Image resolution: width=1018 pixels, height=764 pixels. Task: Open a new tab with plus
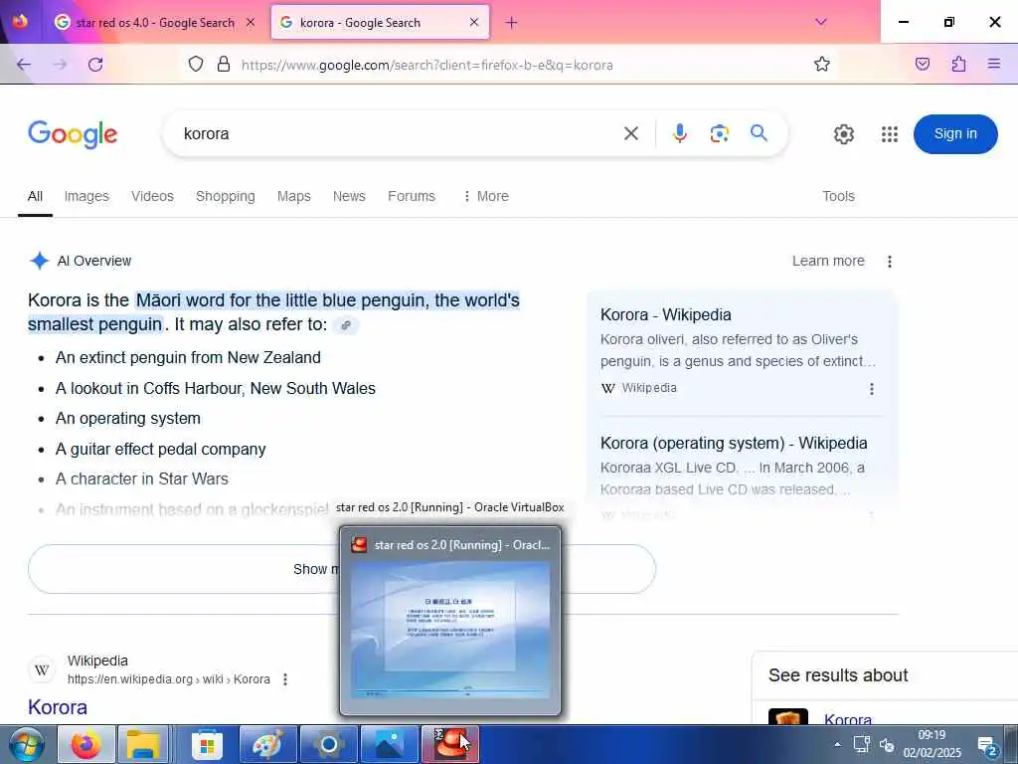pos(512,23)
